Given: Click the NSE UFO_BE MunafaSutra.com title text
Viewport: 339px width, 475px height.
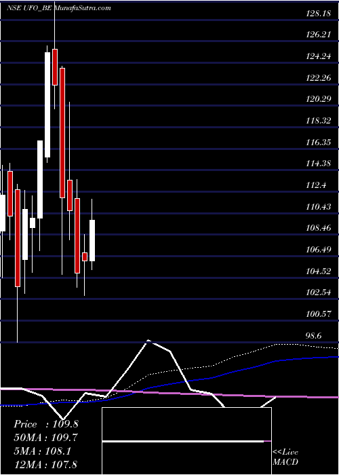Looking at the screenshot, I should (59, 8).
